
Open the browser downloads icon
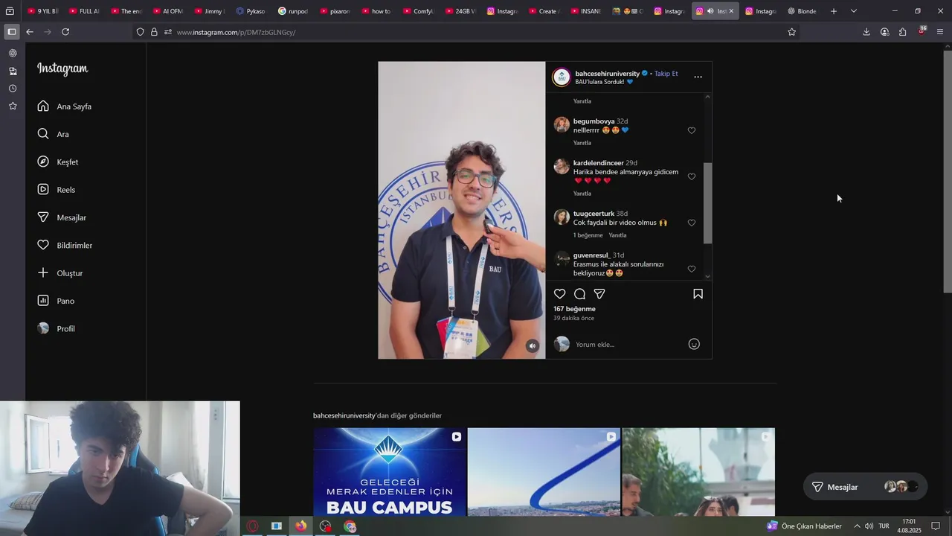tap(866, 32)
